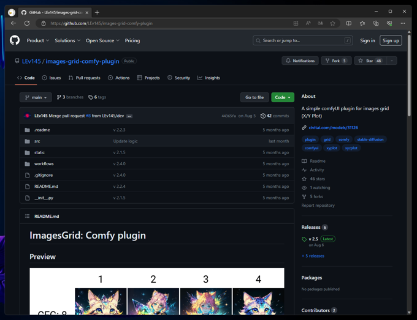
Task: Open the .readme folder
Action: 42,130
